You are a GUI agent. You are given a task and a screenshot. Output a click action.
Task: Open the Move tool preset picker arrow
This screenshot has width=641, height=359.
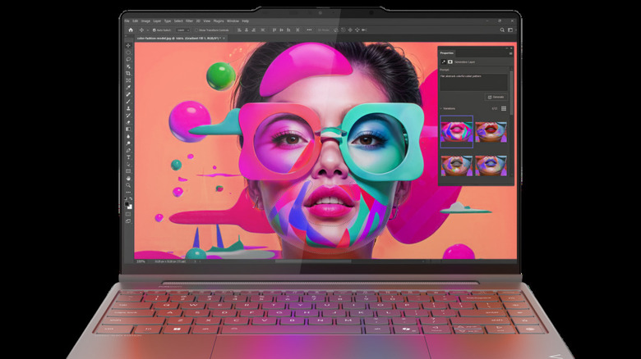[148, 30]
